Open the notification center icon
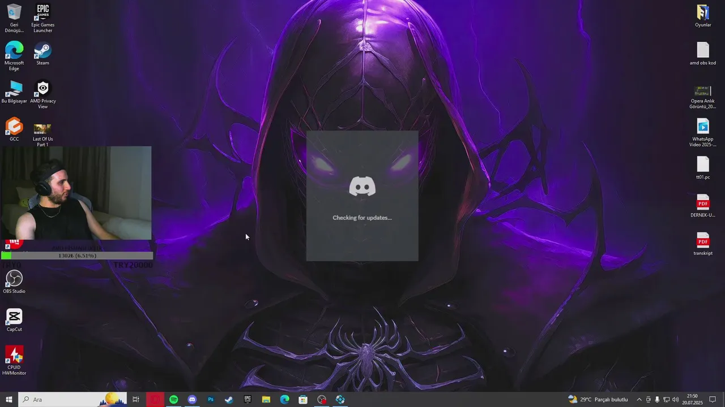This screenshot has height=407, width=725. tap(713, 400)
